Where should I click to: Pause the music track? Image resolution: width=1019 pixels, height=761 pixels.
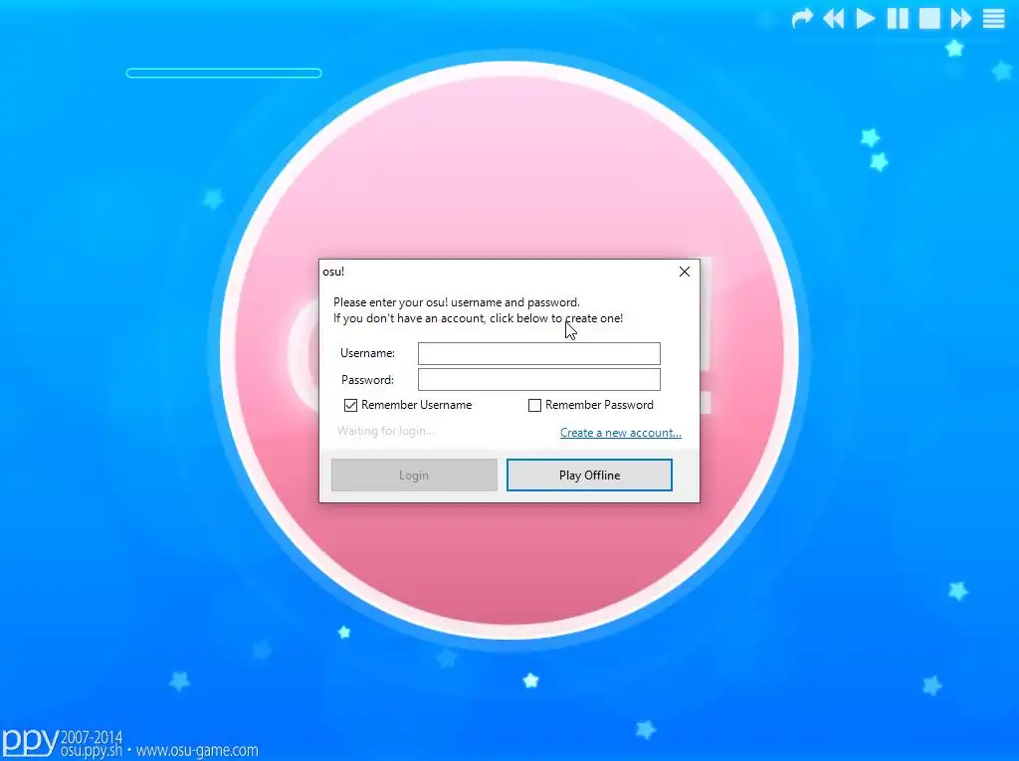(x=898, y=18)
